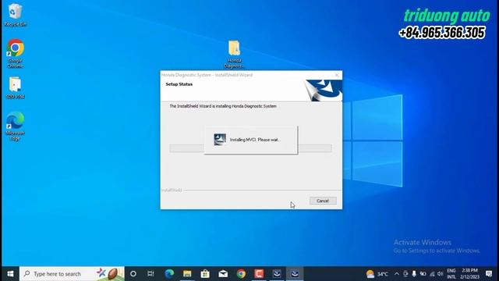
Task: Click the "Setup Status" heading
Action: 179,84
